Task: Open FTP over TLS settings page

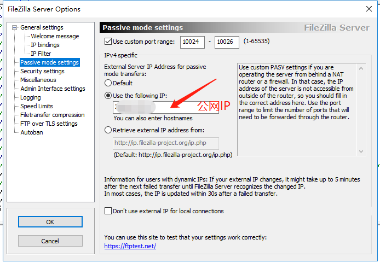Action: 49,124
